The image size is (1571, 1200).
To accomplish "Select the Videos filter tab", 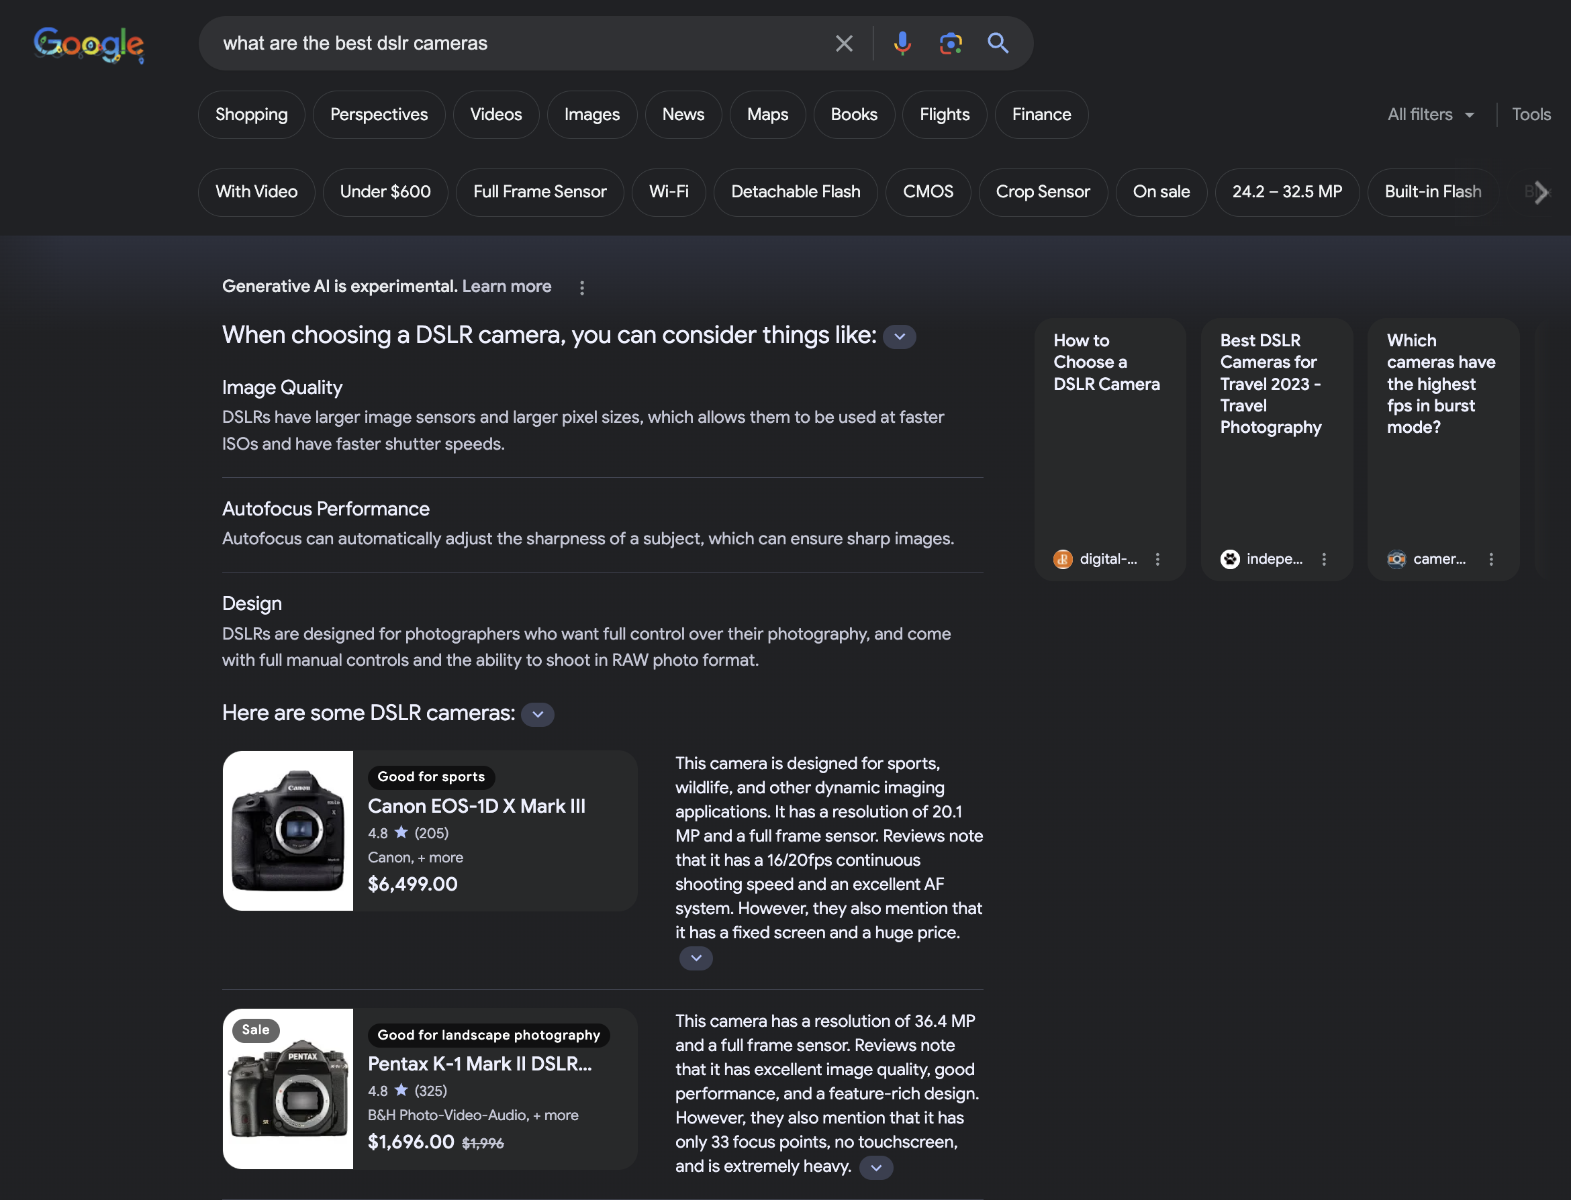I will (x=495, y=115).
